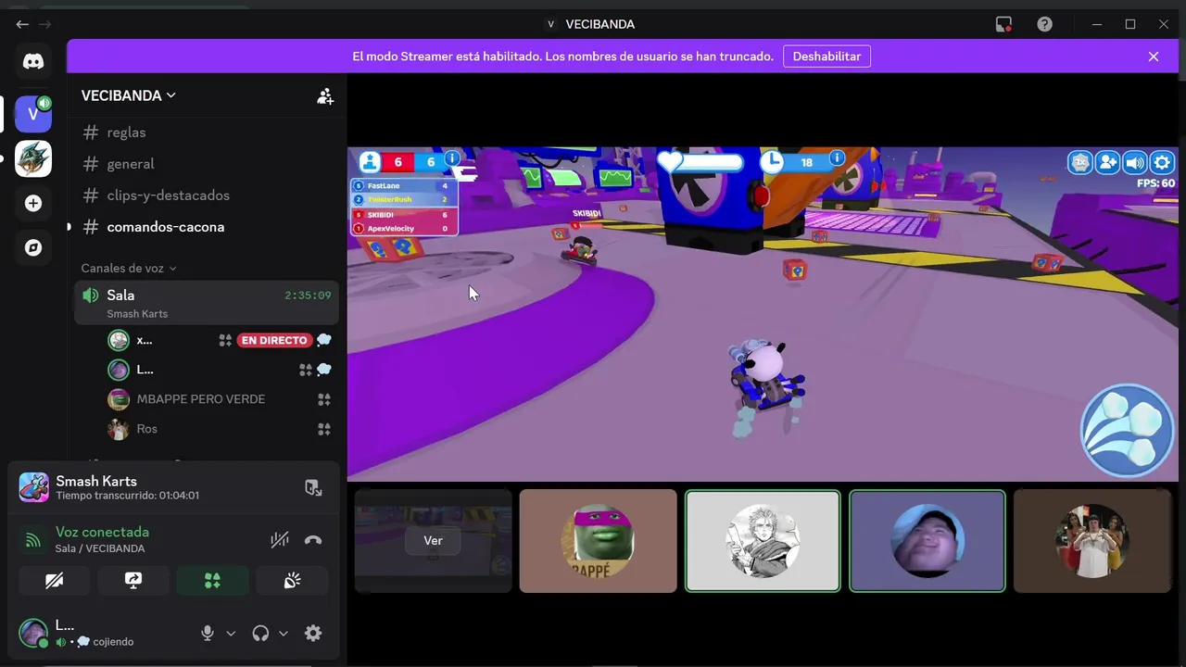Image resolution: width=1186 pixels, height=667 pixels.
Task: Activate the snowball power-up button in game
Action: tap(1127, 431)
